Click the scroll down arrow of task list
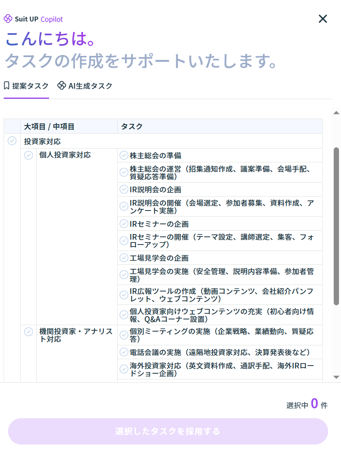 click(x=336, y=377)
